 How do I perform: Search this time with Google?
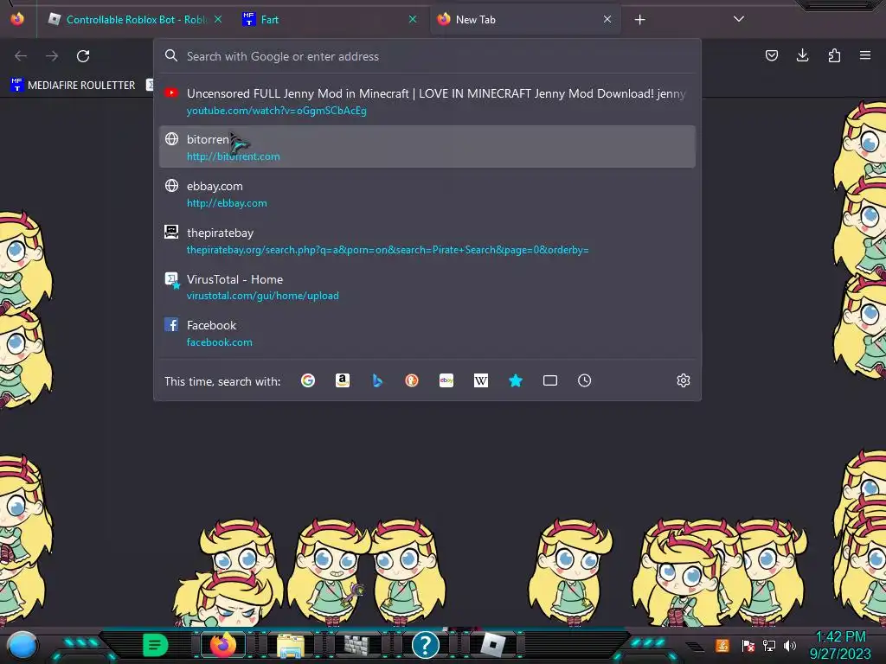pos(308,380)
